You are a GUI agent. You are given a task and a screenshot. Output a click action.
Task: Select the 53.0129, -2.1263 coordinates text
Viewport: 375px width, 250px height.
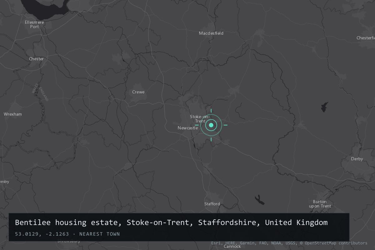click(42, 234)
